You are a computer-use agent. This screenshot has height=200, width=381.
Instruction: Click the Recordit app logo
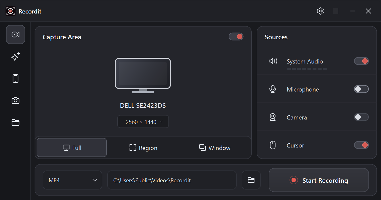pyautogui.click(x=11, y=11)
